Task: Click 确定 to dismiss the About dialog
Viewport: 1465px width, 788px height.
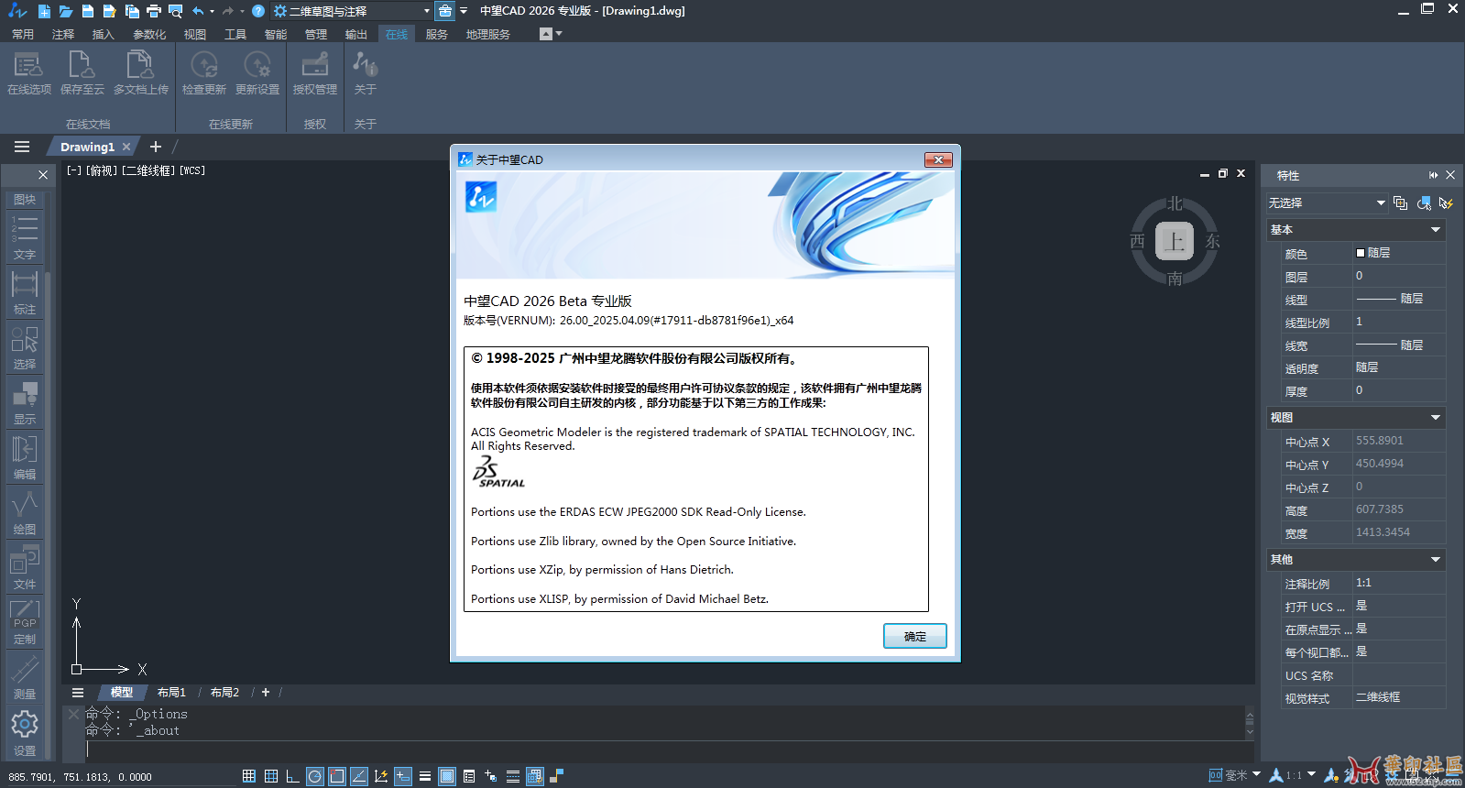Action: pos(914,636)
